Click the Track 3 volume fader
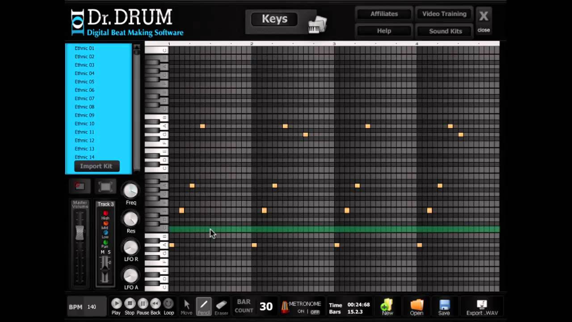 pyautogui.click(x=105, y=269)
